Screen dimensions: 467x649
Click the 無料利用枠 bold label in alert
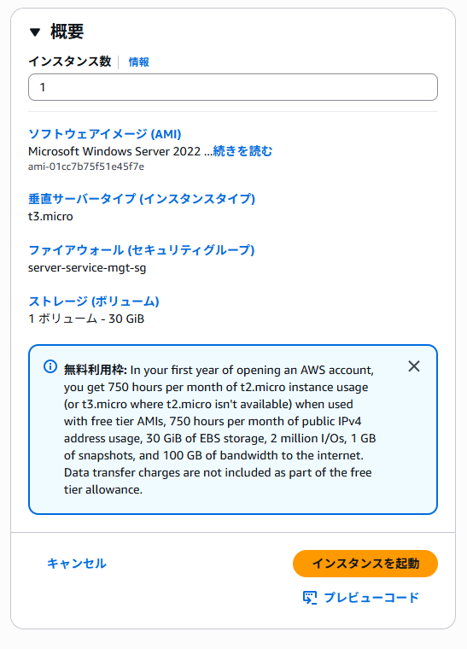coord(95,370)
